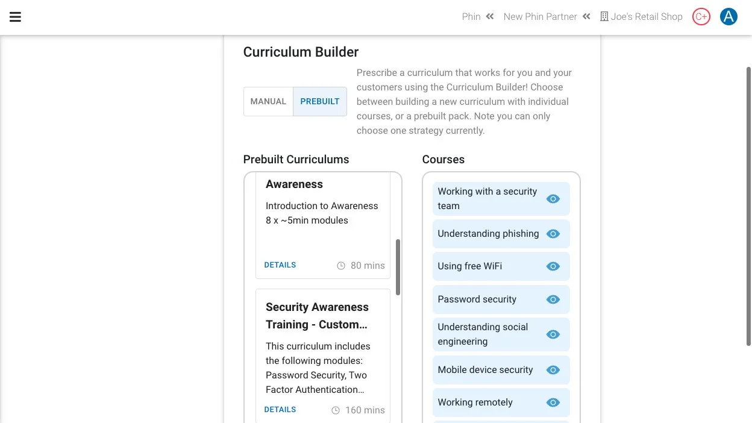This screenshot has width=752, height=423.
Task: Preview the Mobile device security course
Action: click(553, 370)
